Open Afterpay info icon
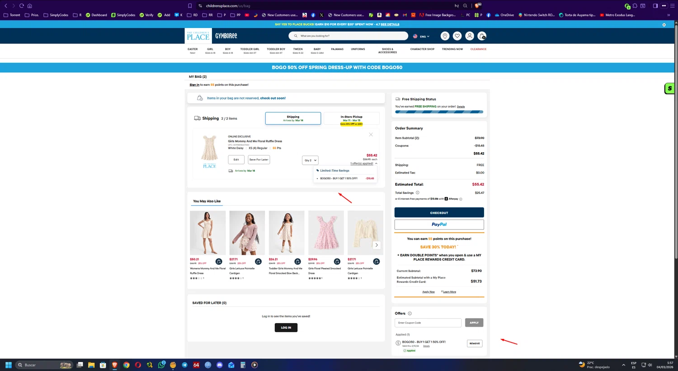 coord(461,199)
